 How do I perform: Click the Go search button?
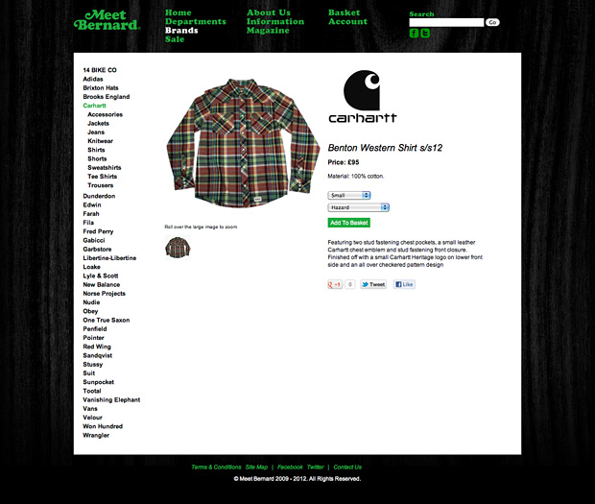(492, 22)
